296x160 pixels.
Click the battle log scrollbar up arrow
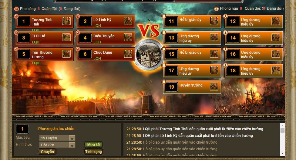click(282, 125)
